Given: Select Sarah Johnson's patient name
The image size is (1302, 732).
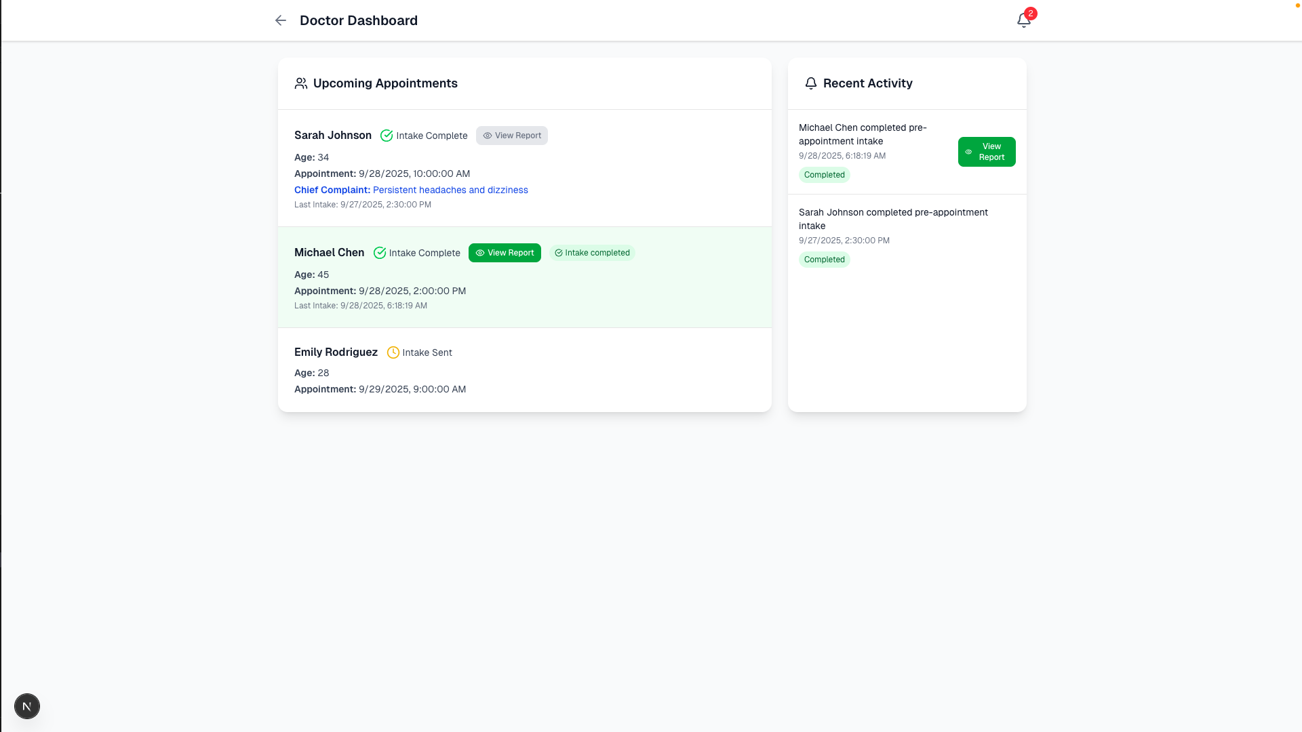Looking at the screenshot, I should [x=332, y=135].
